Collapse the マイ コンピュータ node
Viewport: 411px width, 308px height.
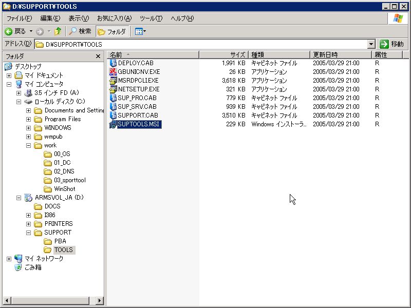[9, 84]
